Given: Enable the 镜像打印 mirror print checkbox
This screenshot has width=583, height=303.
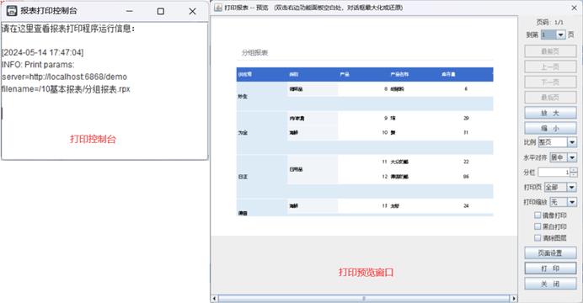Looking at the screenshot, I should [538, 215].
